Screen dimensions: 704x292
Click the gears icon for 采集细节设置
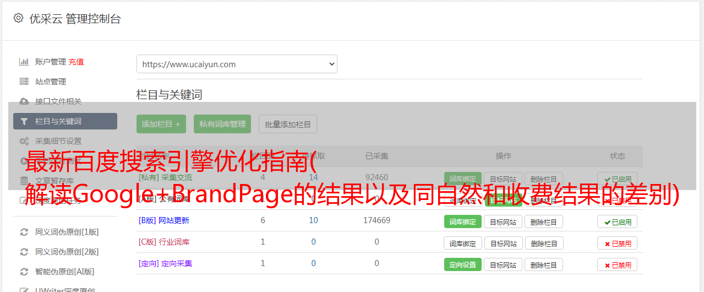pos(24,141)
